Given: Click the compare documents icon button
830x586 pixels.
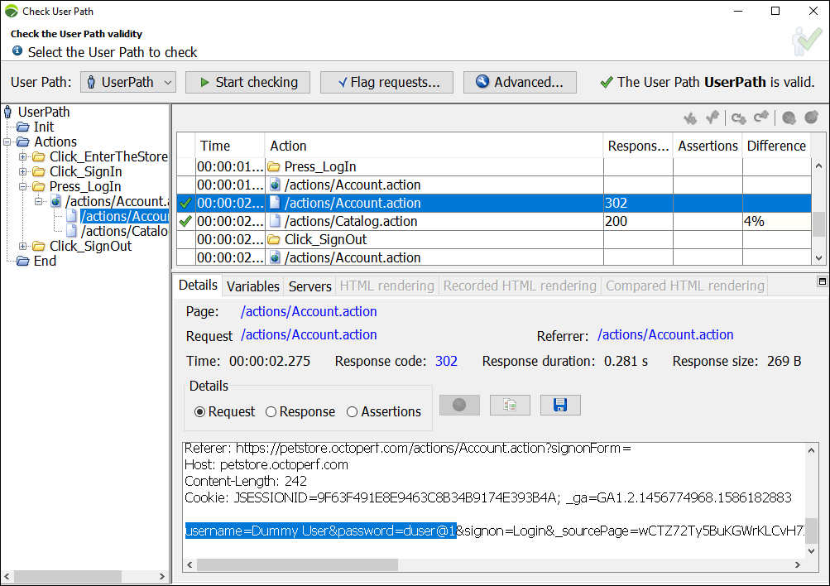Looking at the screenshot, I should (510, 405).
